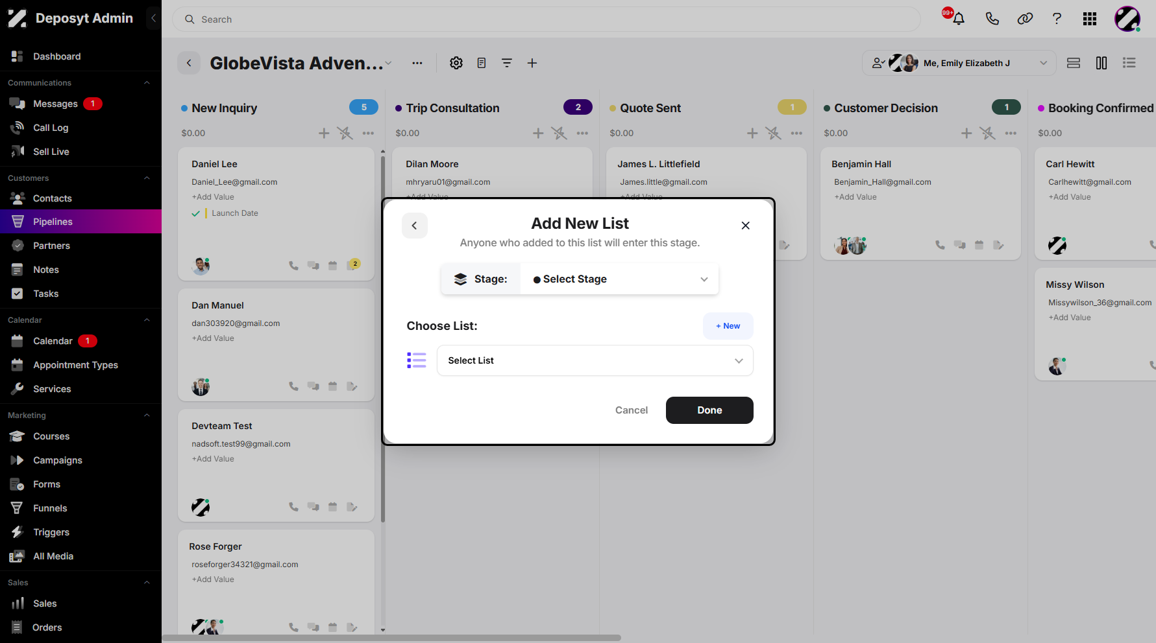This screenshot has height=643, width=1156.
Task: Close the Add New List dialog
Action: point(745,226)
